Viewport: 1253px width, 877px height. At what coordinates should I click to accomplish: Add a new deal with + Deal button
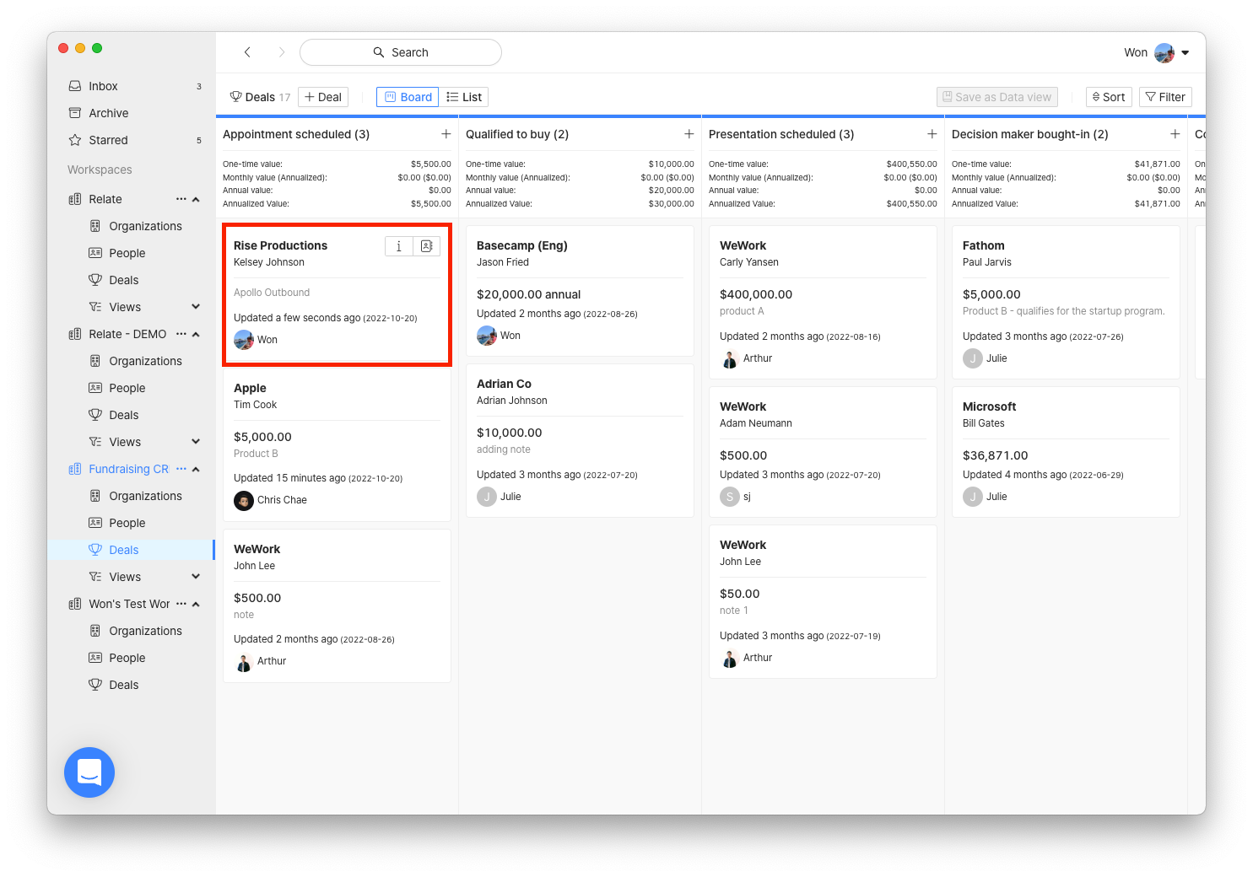click(x=323, y=97)
